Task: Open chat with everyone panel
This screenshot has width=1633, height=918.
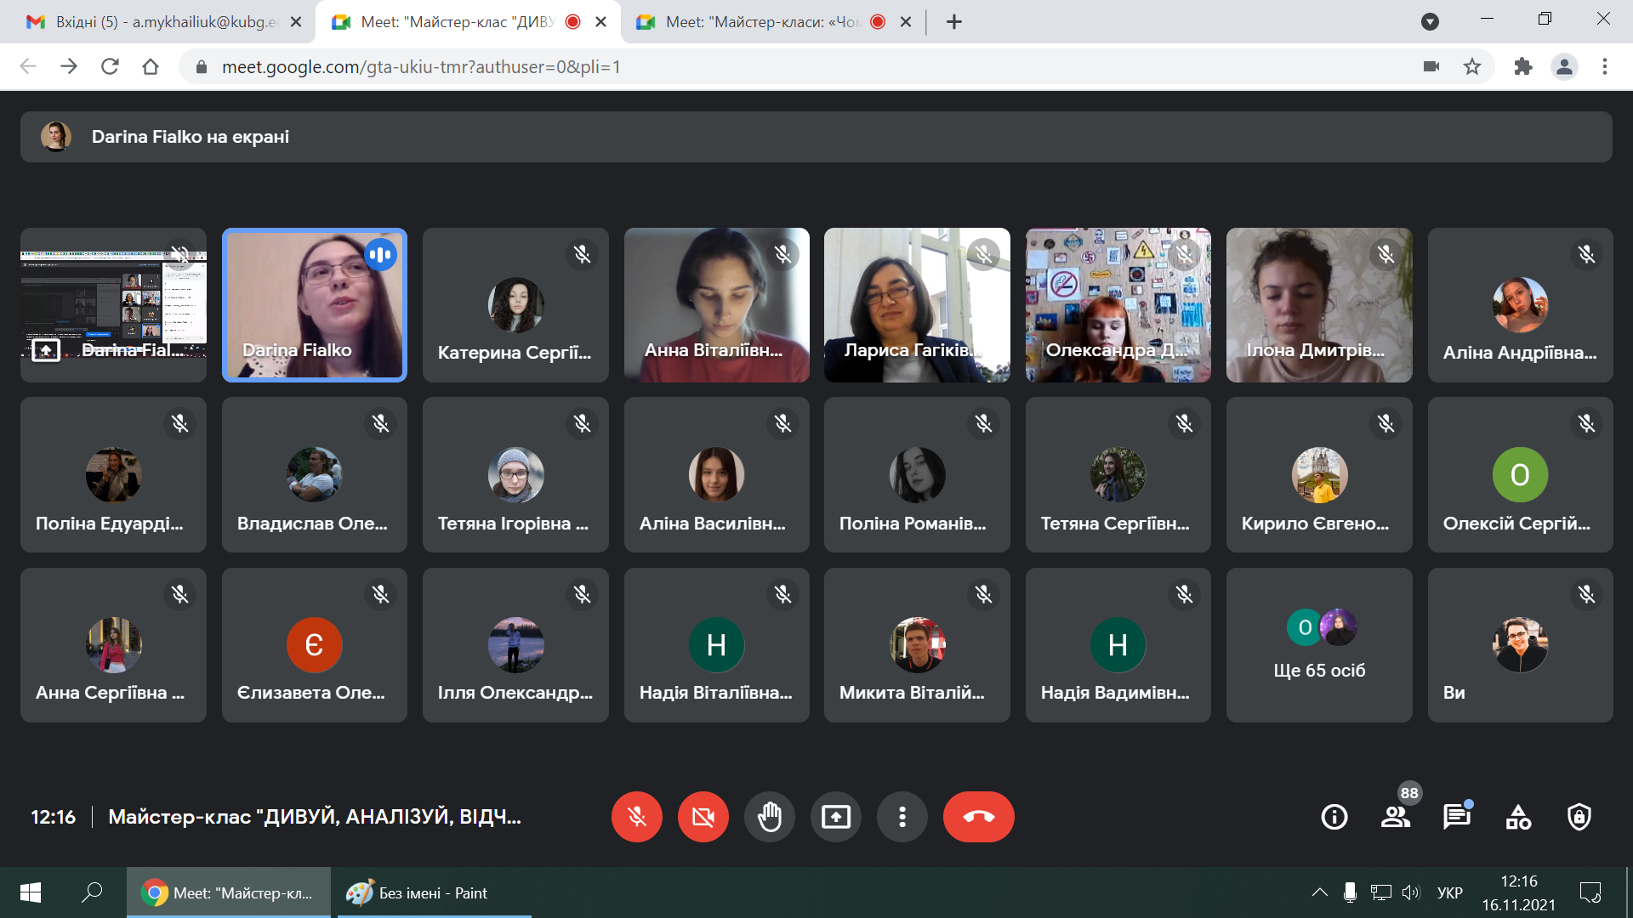Action: [1456, 817]
